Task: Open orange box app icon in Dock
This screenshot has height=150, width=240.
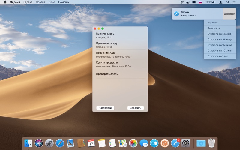Action: 165,143
